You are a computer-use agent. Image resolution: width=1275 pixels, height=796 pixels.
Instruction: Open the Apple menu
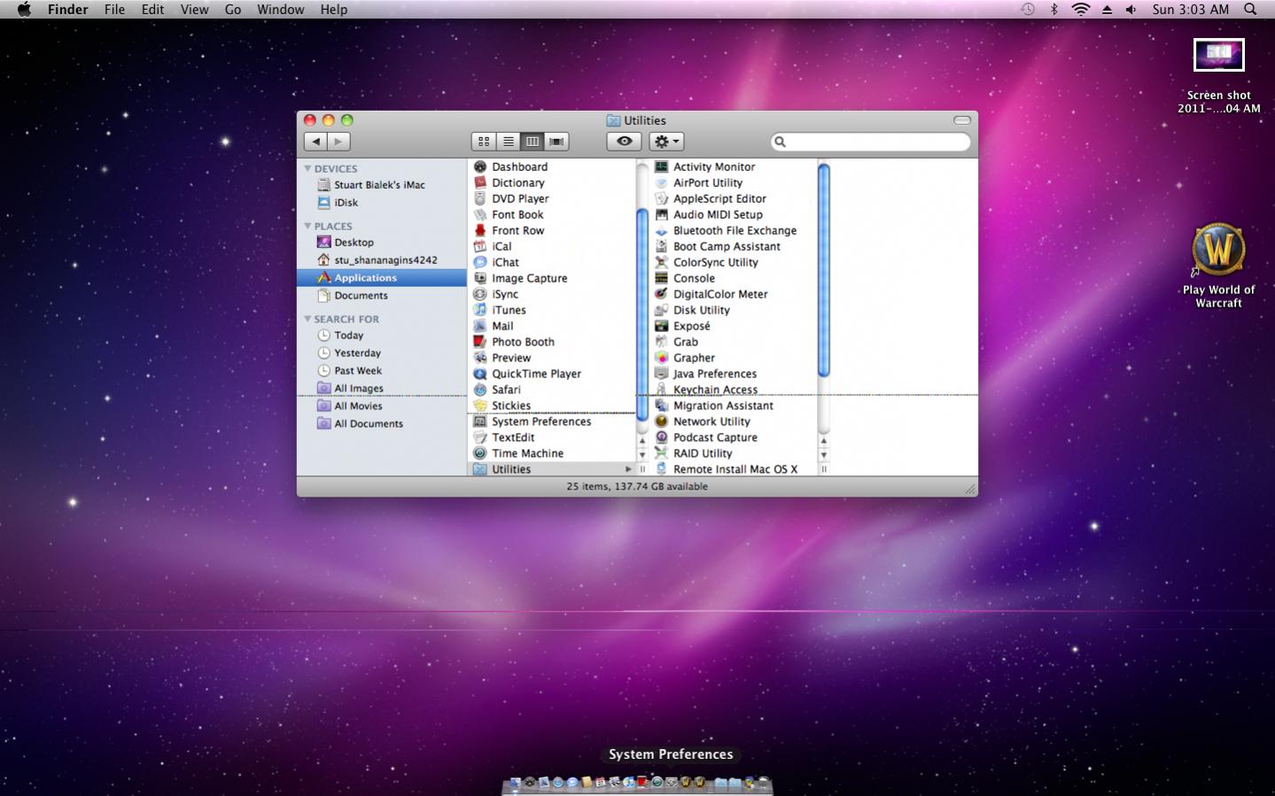pyautogui.click(x=24, y=10)
